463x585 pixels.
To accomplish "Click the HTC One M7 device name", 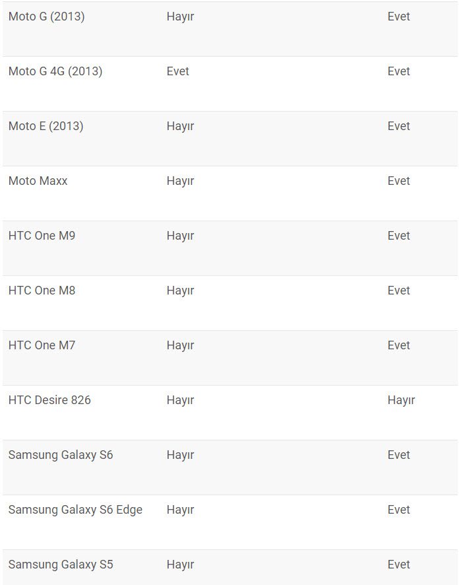I will 42,345.
